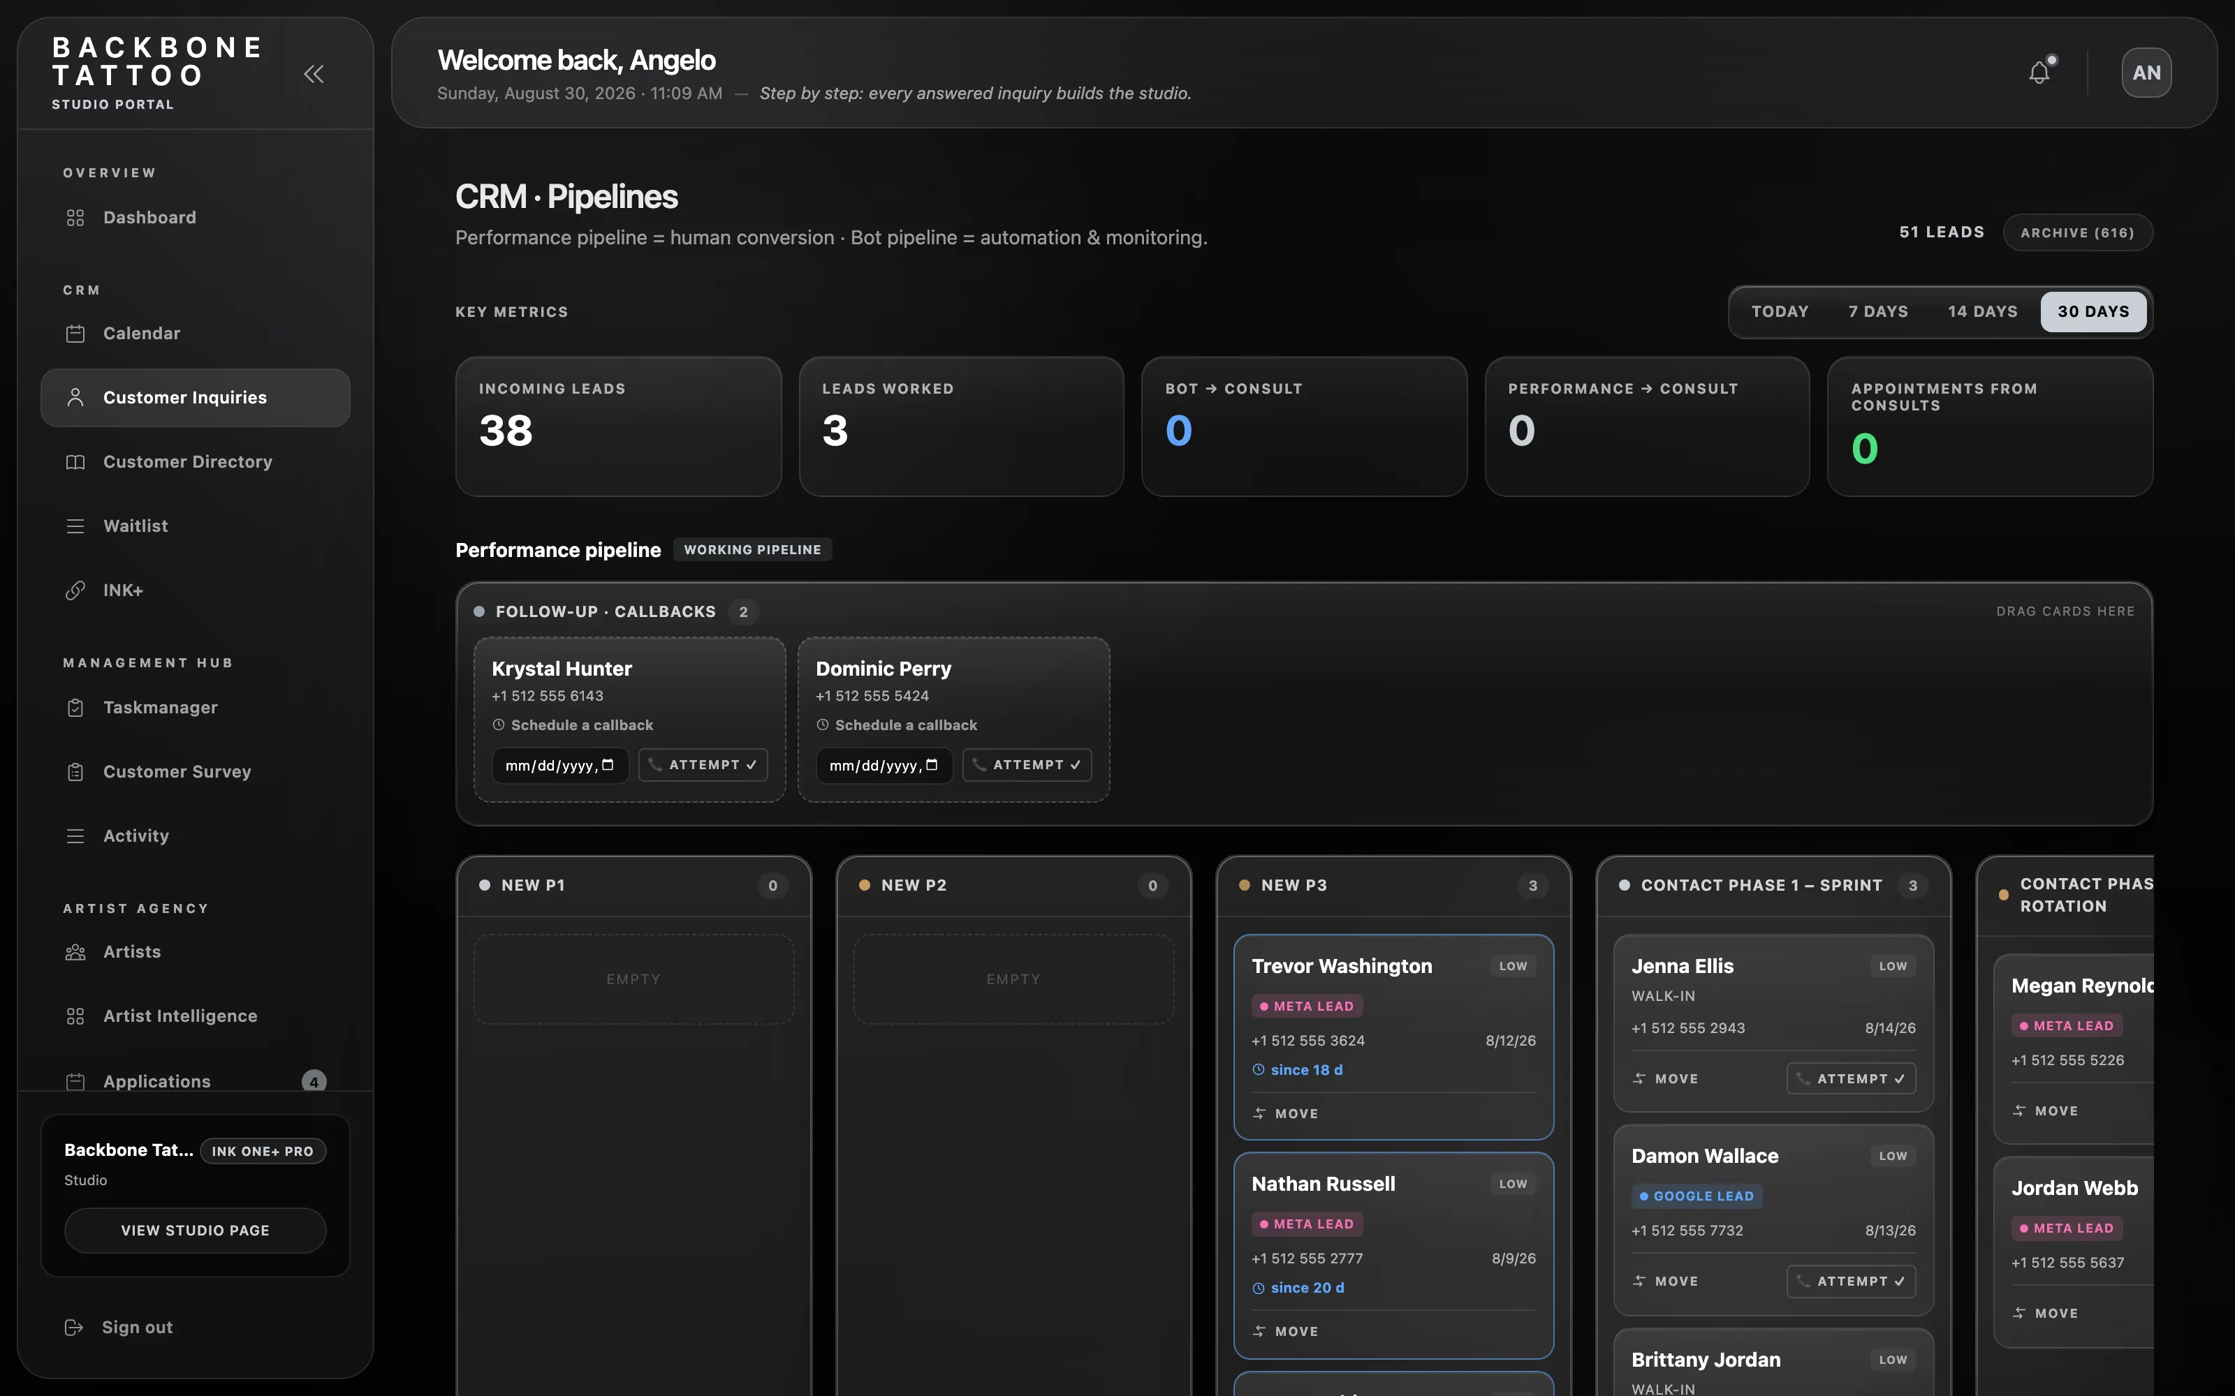The image size is (2235, 1396).
Task: Click the Customer Survey clipboard icon
Action: [x=75, y=772]
